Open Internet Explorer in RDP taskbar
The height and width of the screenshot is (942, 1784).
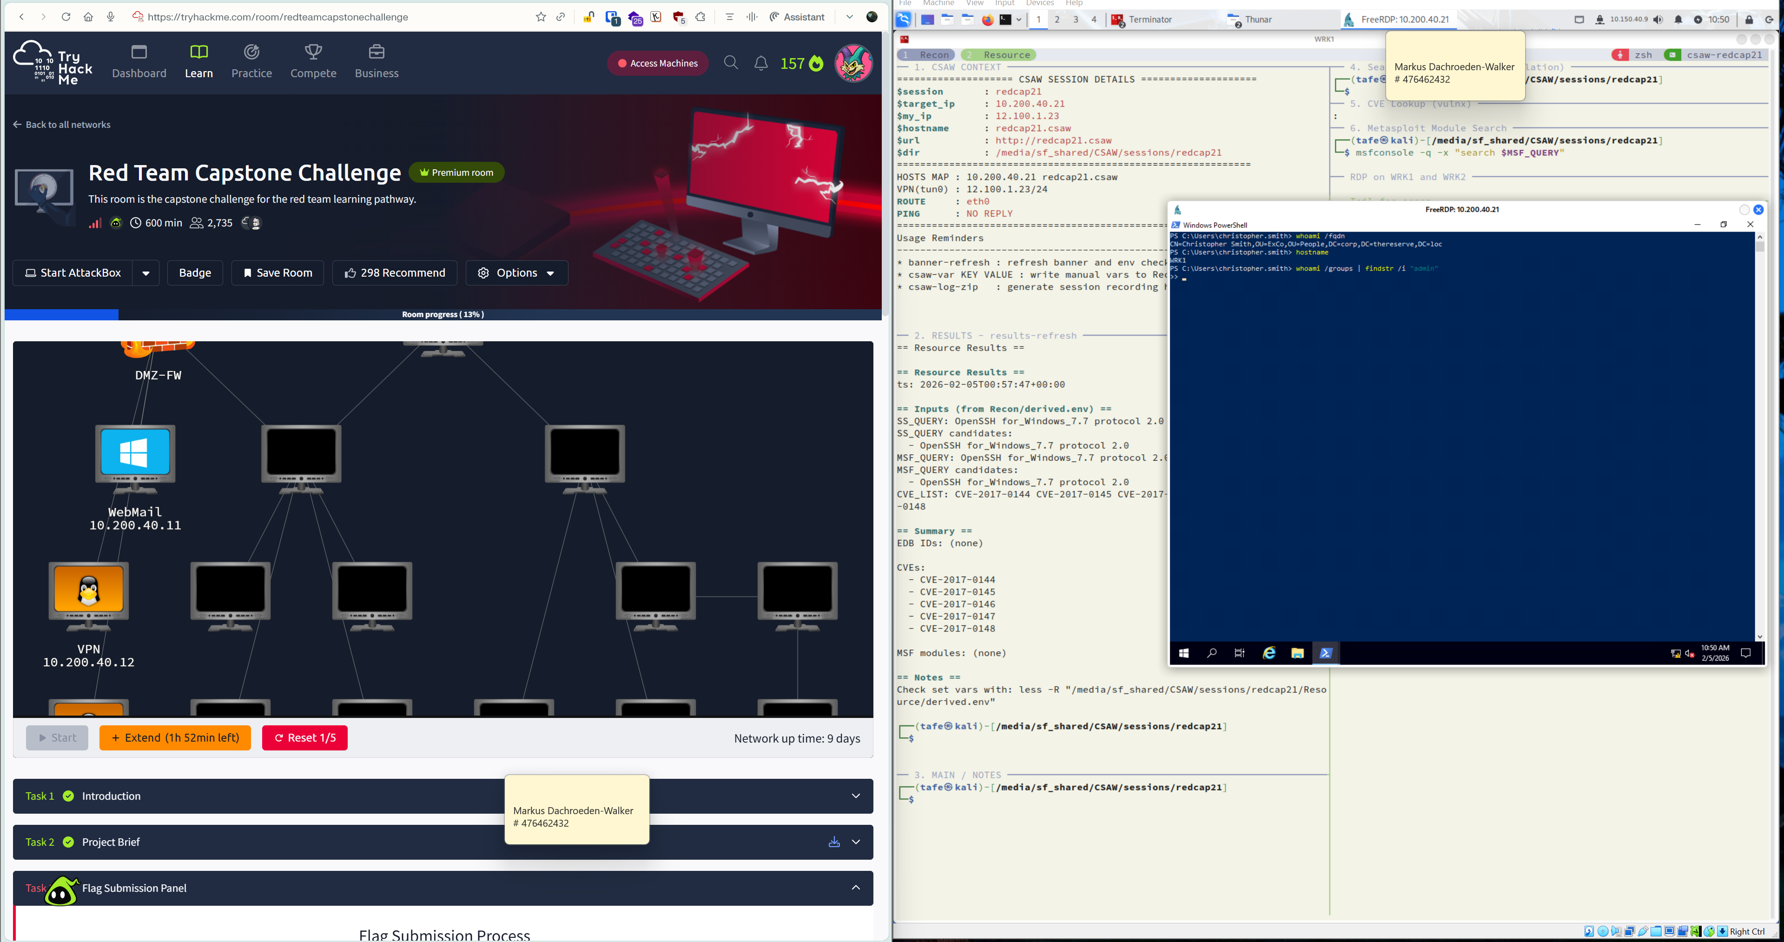click(x=1269, y=653)
